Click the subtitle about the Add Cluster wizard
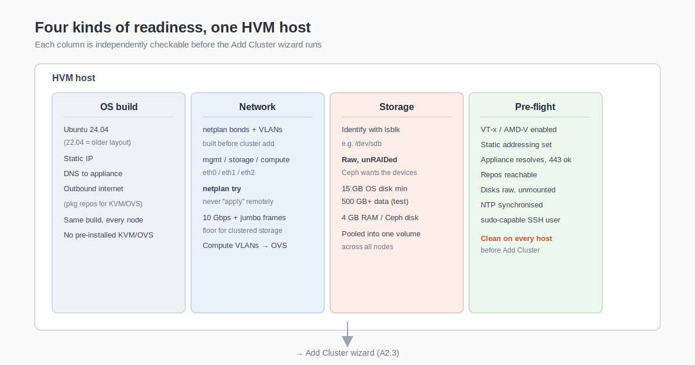The width and height of the screenshot is (695, 365). (x=178, y=45)
